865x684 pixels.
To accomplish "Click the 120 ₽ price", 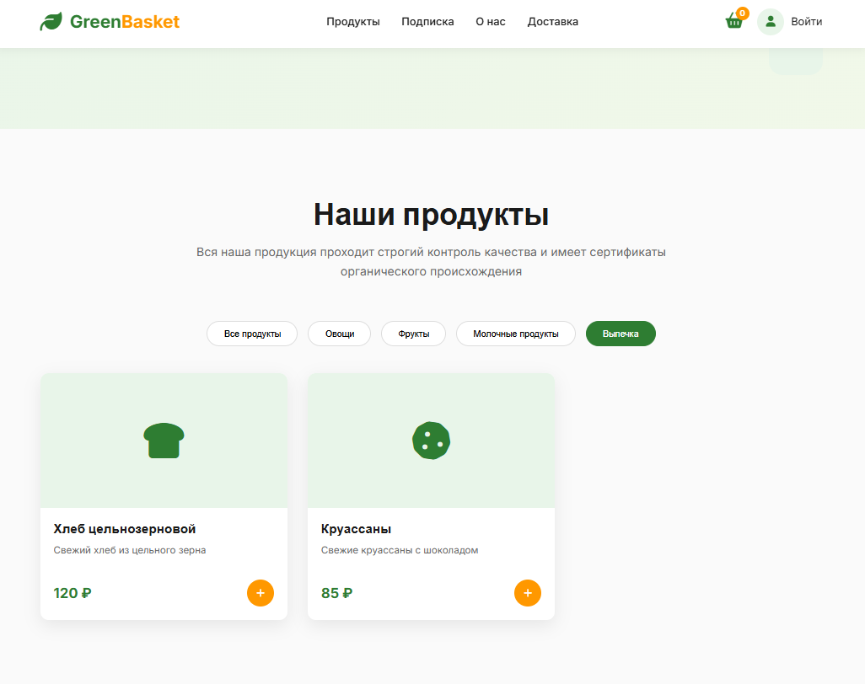I will pyautogui.click(x=73, y=593).
